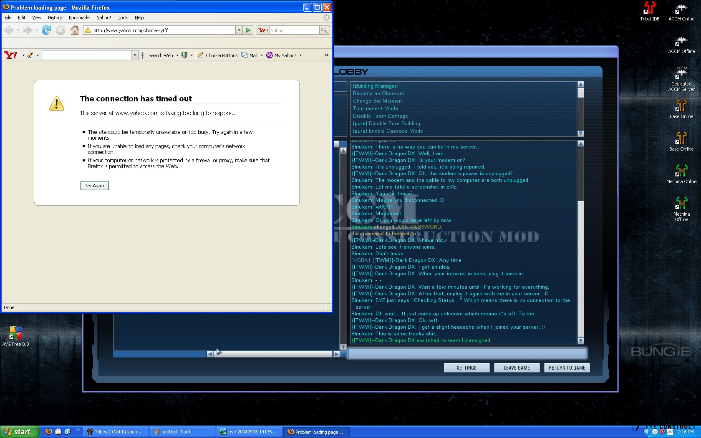Open the Tools menu in Firefox

tap(123, 18)
